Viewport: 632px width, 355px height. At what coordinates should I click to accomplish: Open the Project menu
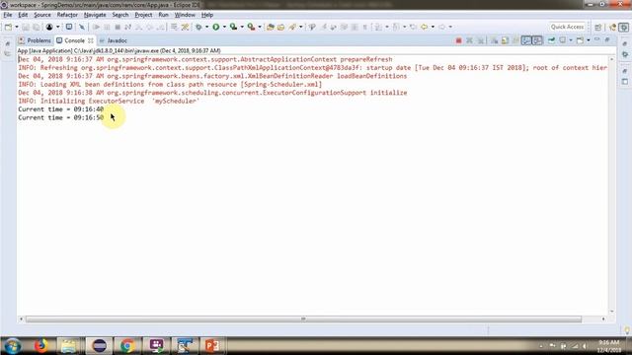[143, 15]
